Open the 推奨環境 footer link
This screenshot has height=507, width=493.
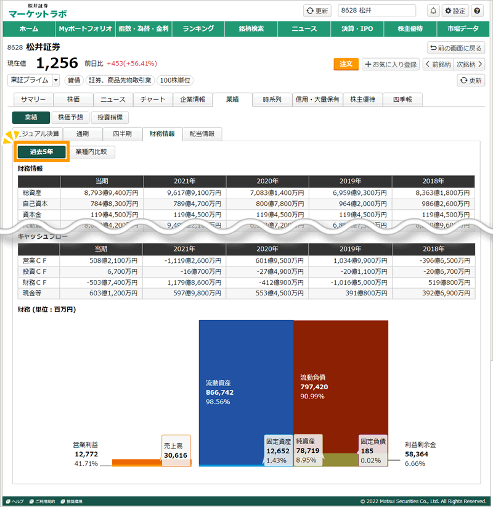click(71, 501)
